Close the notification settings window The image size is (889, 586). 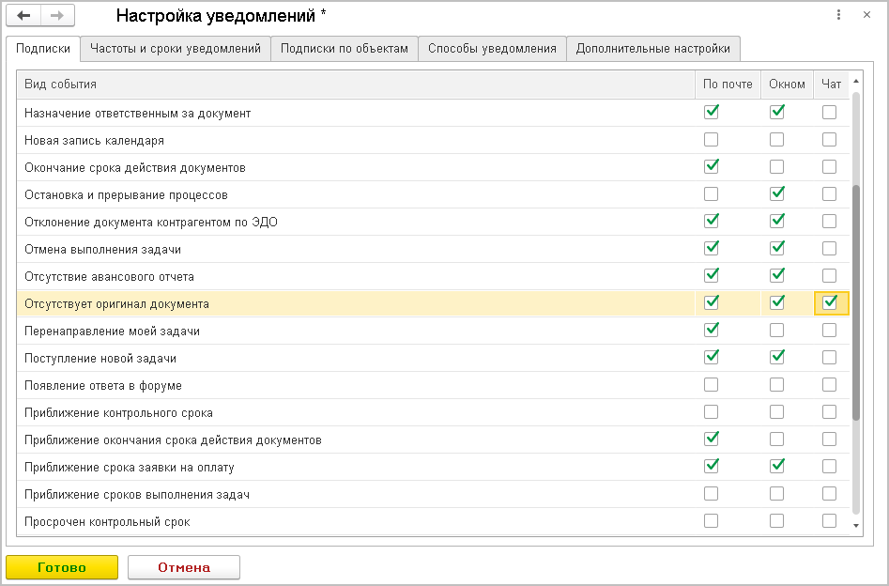pos(866,15)
